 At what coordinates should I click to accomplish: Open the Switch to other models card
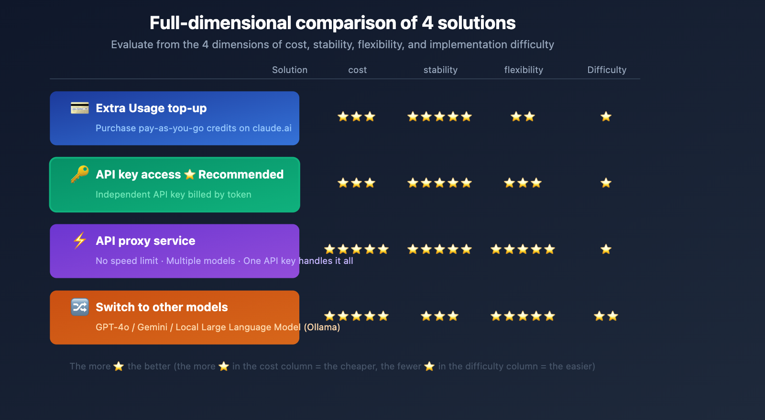click(x=175, y=317)
